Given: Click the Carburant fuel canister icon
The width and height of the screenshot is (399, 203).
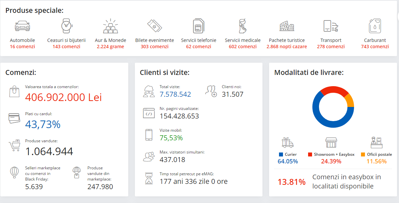Looking at the screenshot, I should pos(375,26).
